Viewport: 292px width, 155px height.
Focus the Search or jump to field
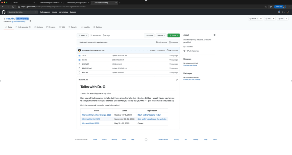[x=23, y=12]
